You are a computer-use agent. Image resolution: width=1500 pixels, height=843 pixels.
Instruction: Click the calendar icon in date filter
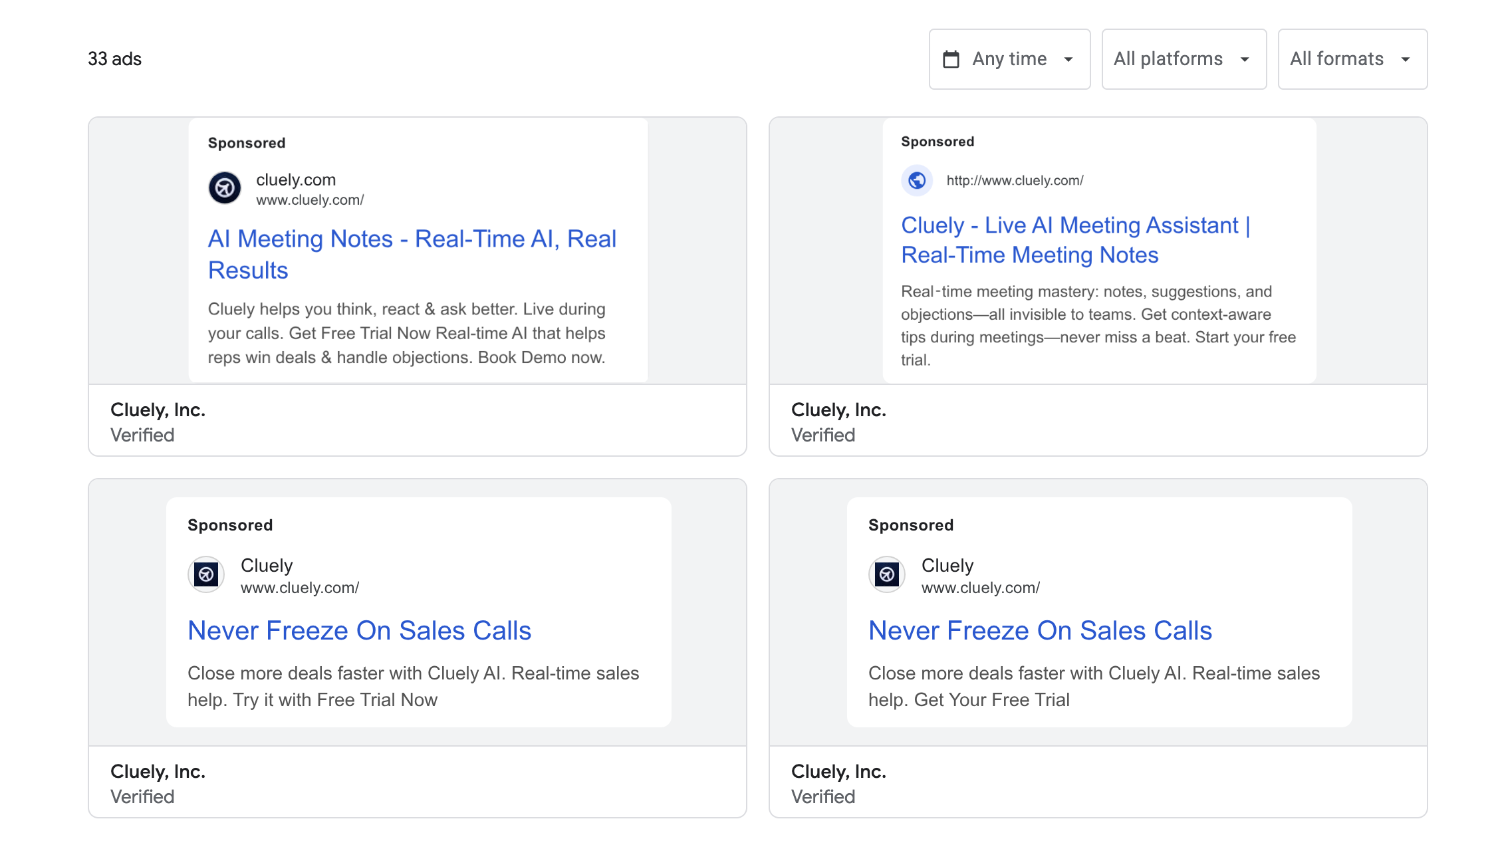click(951, 59)
